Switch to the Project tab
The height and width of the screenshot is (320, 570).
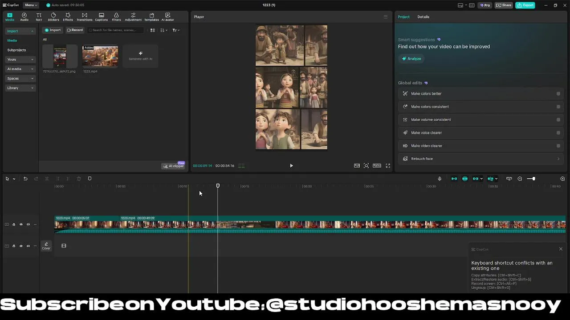[403, 17]
